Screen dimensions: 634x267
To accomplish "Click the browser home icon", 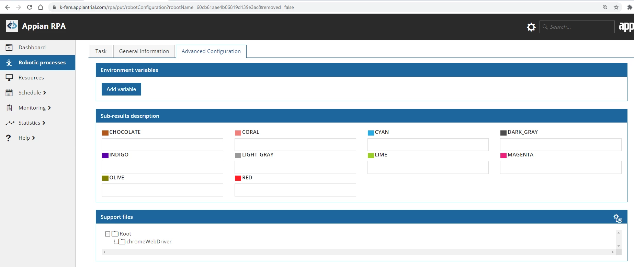I will tap(41, 7).
